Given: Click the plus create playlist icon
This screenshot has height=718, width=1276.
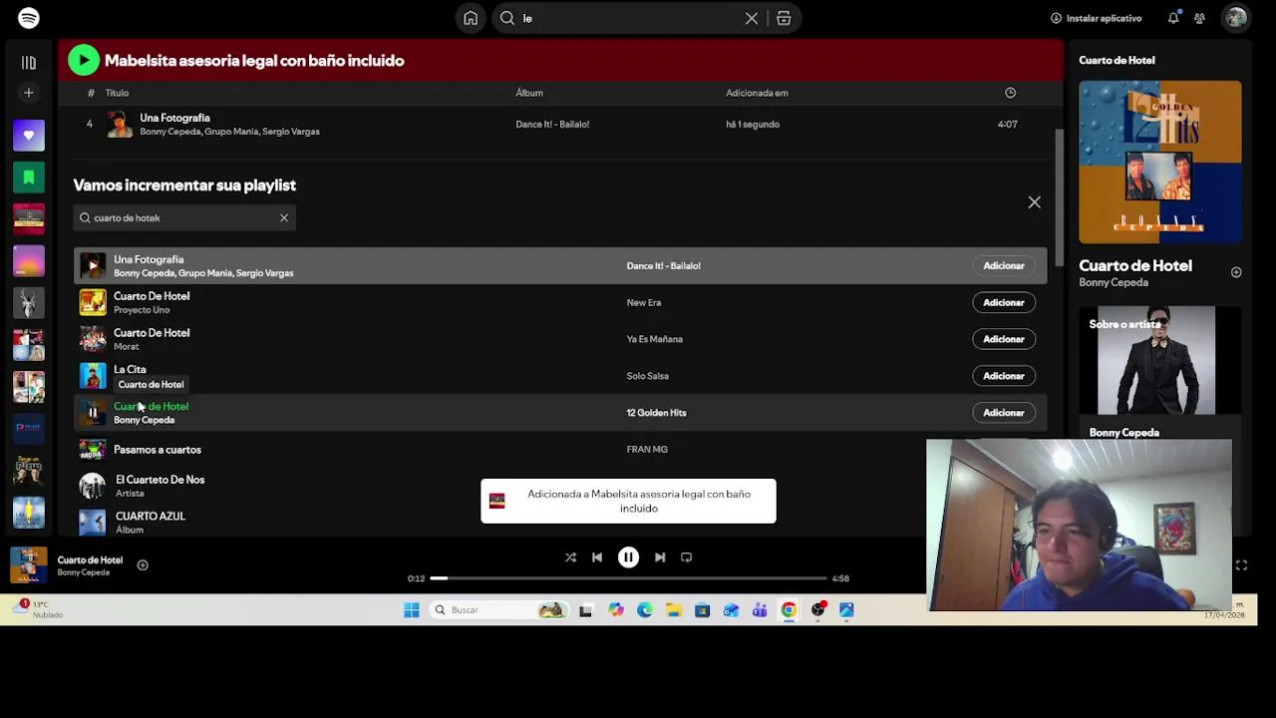Looking at the screenshot, I should (29, 93).
